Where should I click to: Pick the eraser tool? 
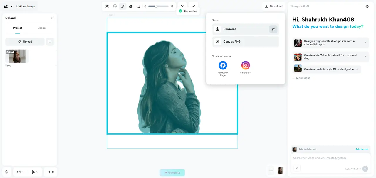(x=131, y=6)
